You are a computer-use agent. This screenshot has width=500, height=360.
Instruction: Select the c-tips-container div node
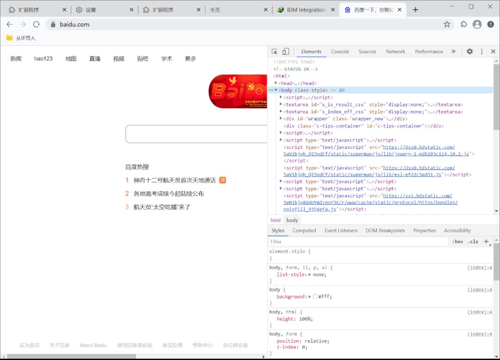tap(363, 126)
